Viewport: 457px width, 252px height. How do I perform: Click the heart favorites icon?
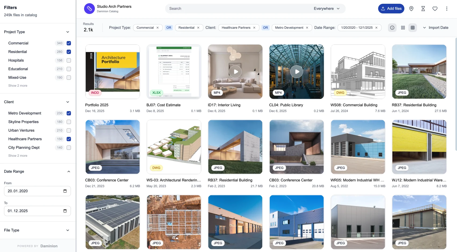pyautogui.click(x=435, y=9)
